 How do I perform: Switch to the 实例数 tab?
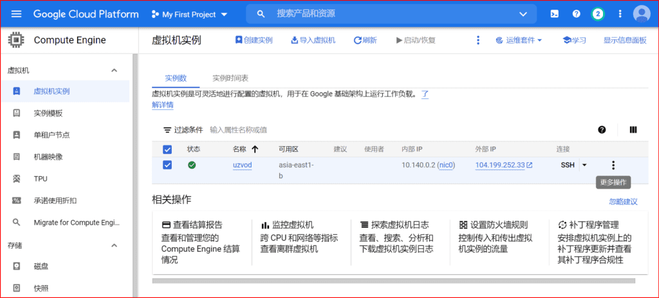(x=176, y=78)
